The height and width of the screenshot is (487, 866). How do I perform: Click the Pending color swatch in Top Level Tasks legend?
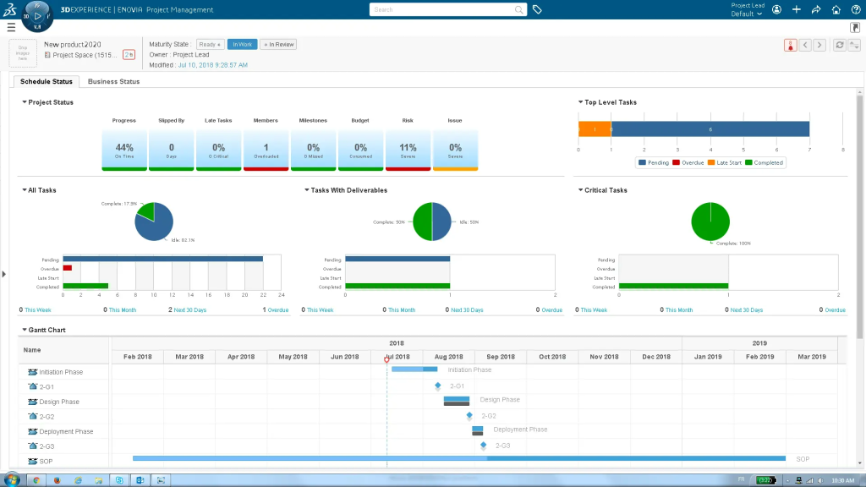point(643,162)
